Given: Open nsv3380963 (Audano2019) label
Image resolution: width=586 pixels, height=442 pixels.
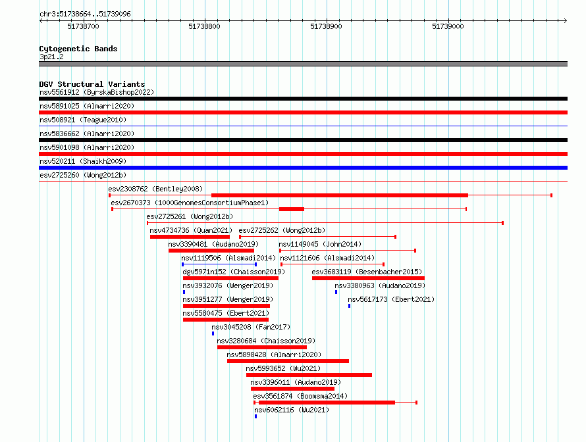Looking at the screenshot, I should [380, 285].
